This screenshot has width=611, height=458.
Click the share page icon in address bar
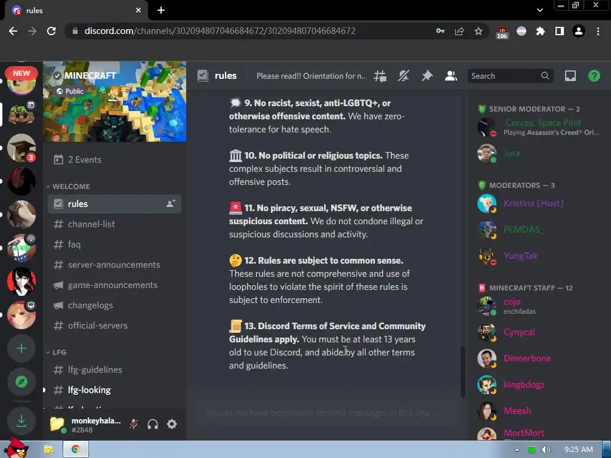[x=459, y=31]
